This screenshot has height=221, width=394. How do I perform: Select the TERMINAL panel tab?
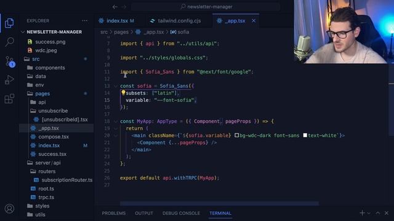[x=220, y=213]
